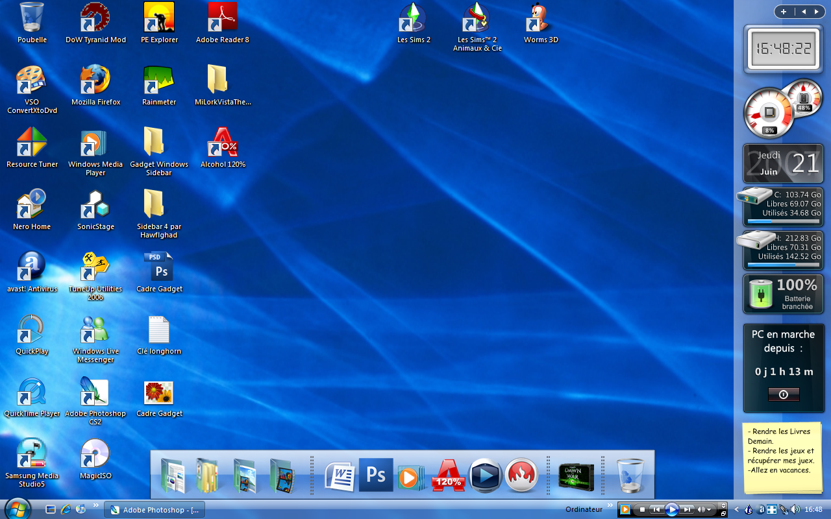Click Internet Explorer quick launch icon

66,510
